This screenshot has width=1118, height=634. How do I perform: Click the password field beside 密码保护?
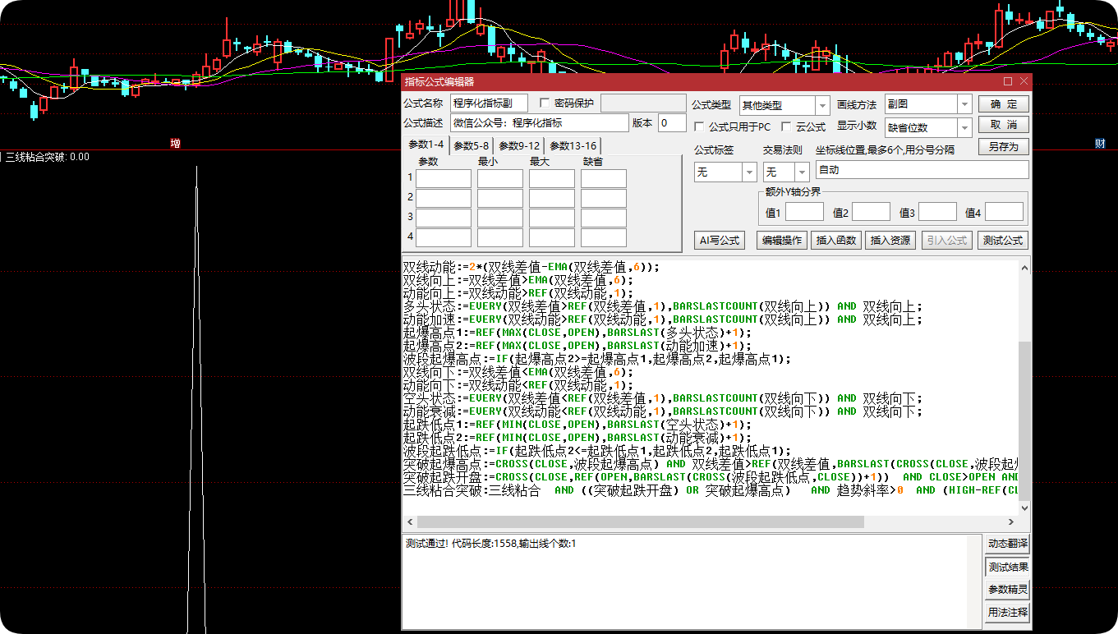tap(642, 103)
